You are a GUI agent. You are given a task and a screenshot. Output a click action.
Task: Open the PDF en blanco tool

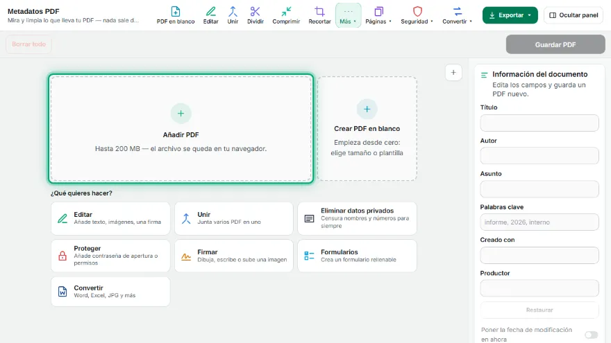pyautogui.click(x=176, y=15)
